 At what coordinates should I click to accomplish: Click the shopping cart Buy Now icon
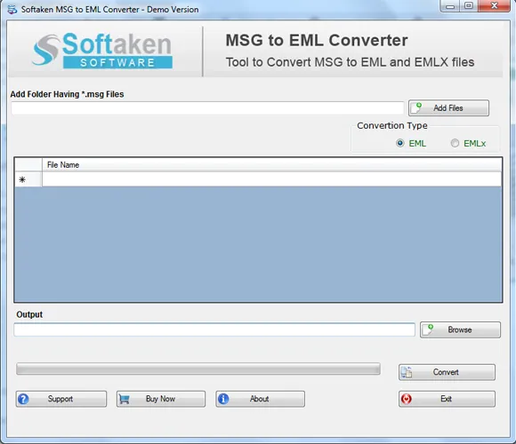[124, 399]
